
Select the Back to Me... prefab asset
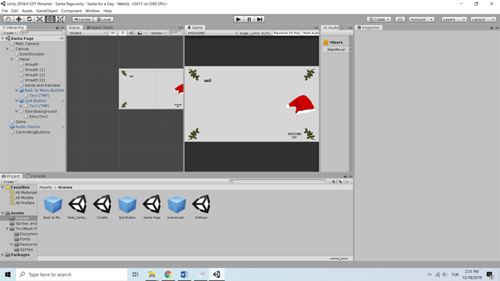[x=53, y=207]
